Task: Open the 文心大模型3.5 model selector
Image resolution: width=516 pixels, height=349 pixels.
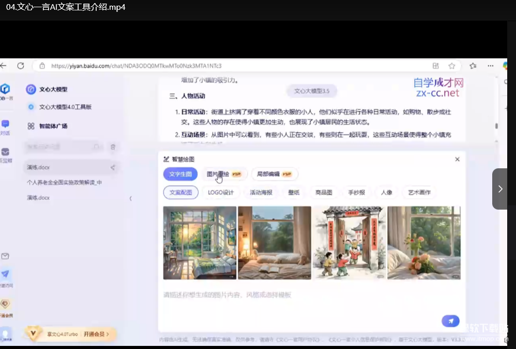Action: coord(311,91)
